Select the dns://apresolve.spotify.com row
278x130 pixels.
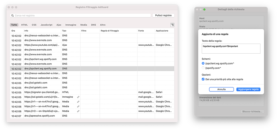coord(92,116)
